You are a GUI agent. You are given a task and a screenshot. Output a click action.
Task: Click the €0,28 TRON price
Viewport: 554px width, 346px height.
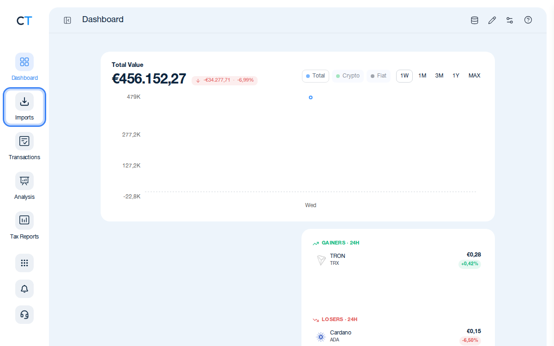click(x=474, y=255)
